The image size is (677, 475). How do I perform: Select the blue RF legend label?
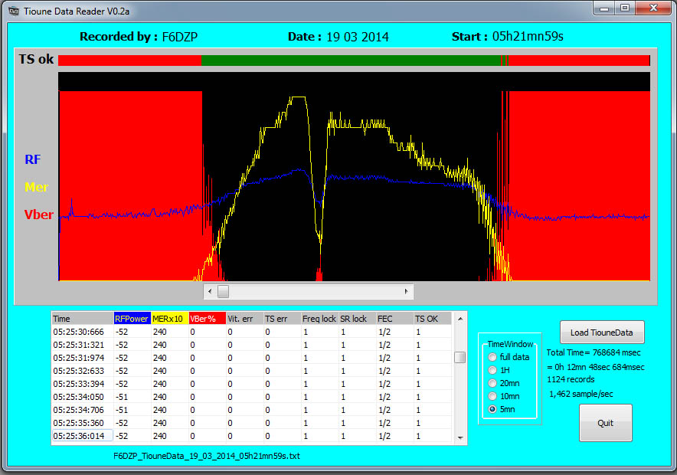point(32,159)
